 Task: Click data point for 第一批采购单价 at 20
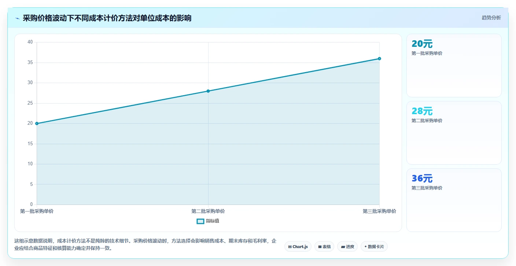tap(37, 124)
